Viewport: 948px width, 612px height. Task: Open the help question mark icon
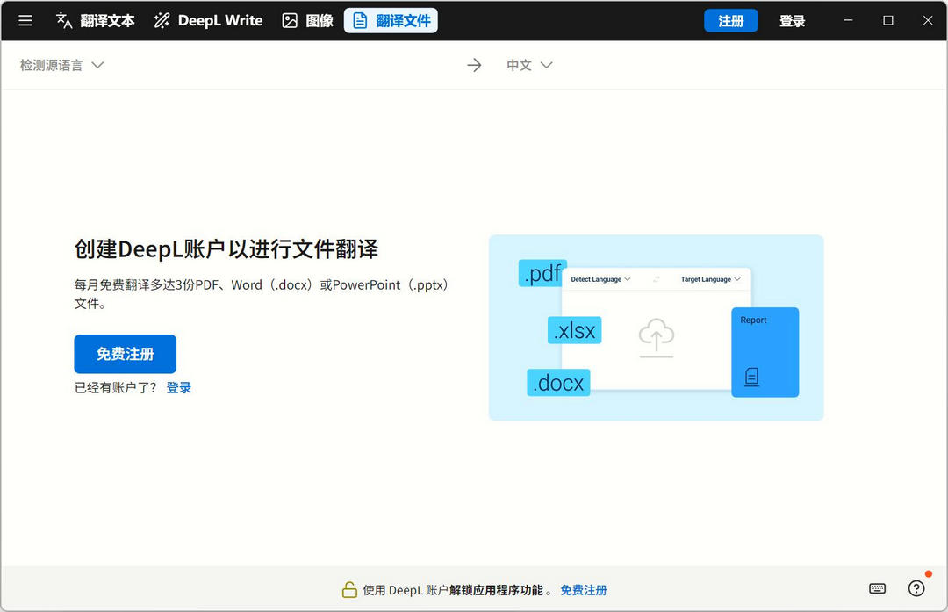(x=916, y=588)
